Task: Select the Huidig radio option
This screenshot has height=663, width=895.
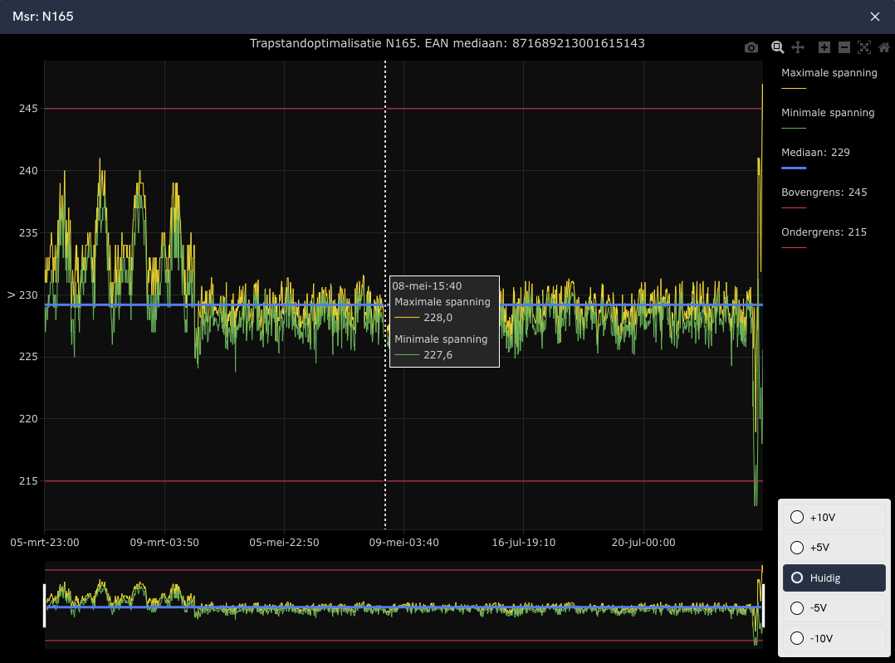Action: click(x=797, y=578)
